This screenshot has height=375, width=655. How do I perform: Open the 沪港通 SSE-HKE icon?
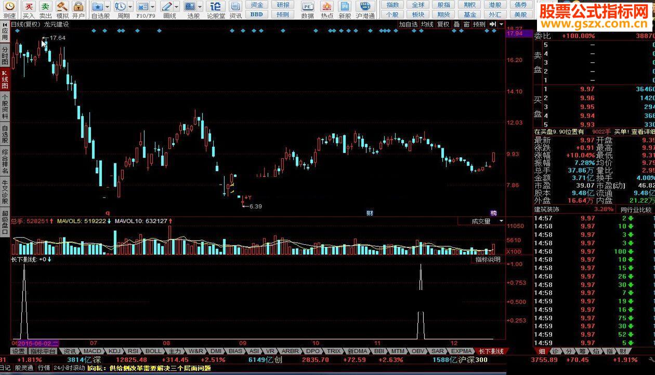tap(365, 7)
